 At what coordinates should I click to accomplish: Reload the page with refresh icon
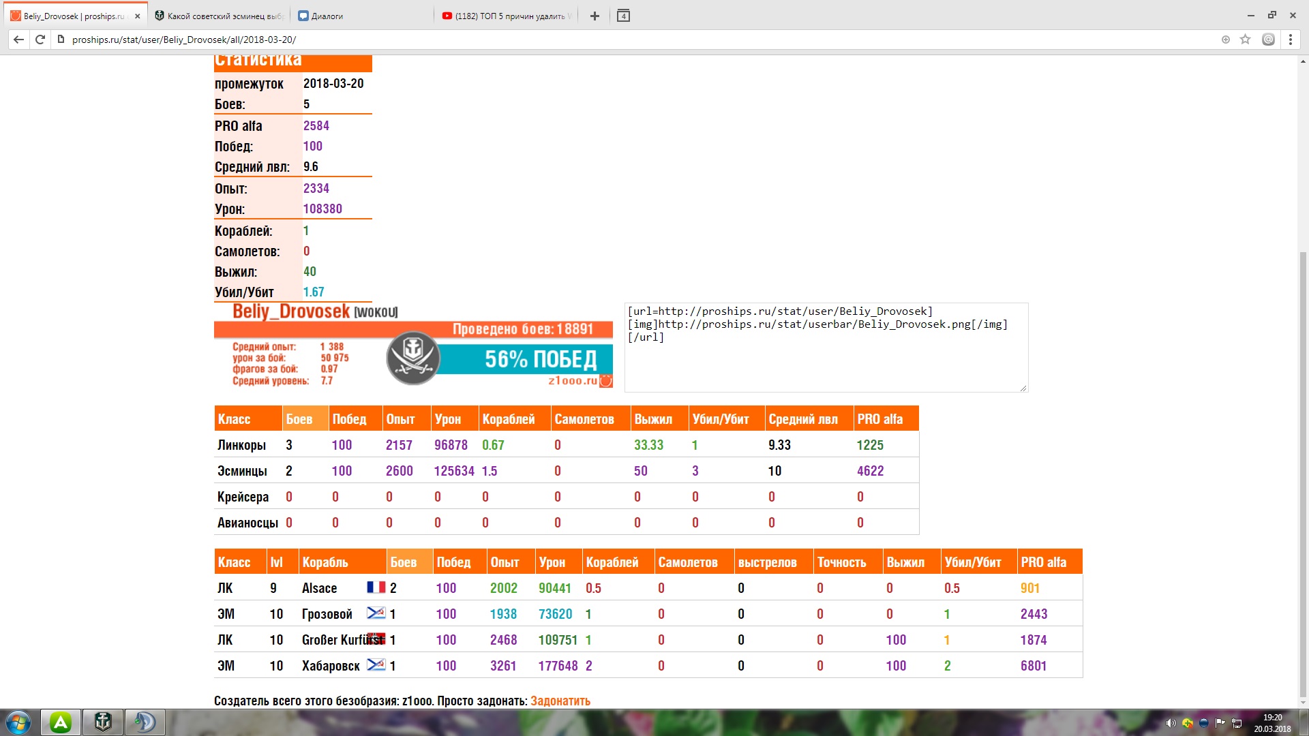40,40
